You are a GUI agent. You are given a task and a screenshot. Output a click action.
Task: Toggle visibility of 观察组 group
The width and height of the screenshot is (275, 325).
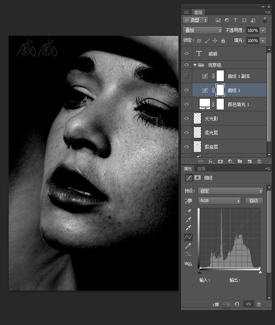point(186,65)
